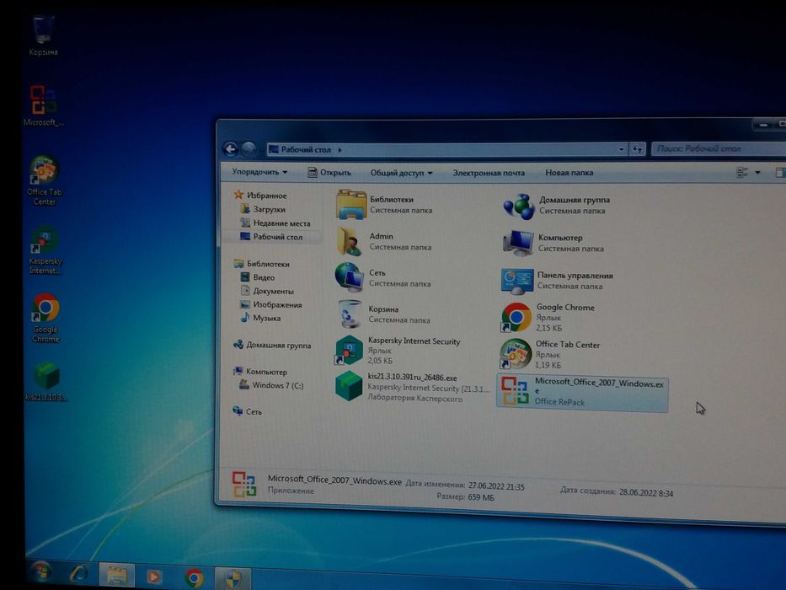Select Библиотеки in the navigation pane
This screenshot has height=590, width=786.
click(262, 263)
